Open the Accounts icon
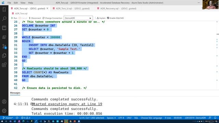219x123 pixels. tap(4, 101)
